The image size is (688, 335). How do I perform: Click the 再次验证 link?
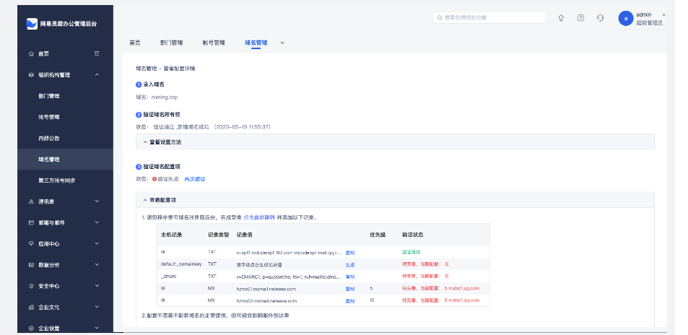pos(195,179)
